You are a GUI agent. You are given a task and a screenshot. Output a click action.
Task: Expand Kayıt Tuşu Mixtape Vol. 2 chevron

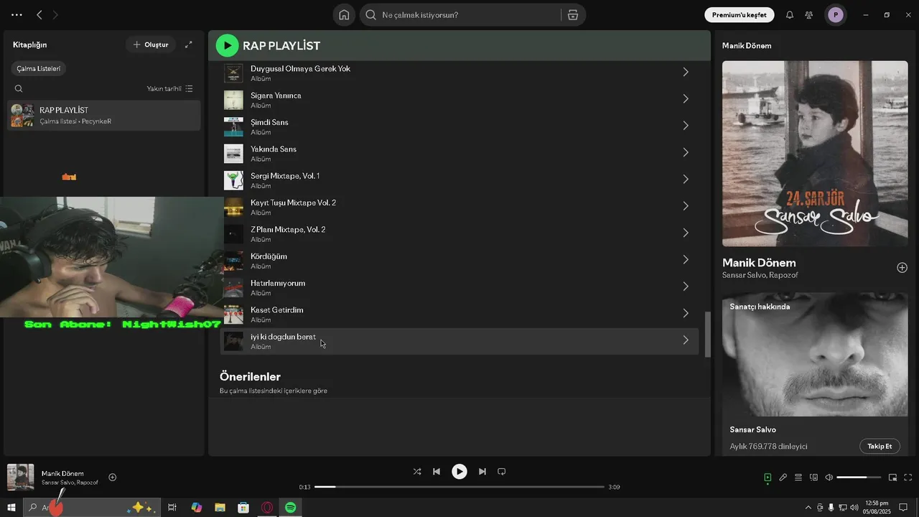click(686, 206)
